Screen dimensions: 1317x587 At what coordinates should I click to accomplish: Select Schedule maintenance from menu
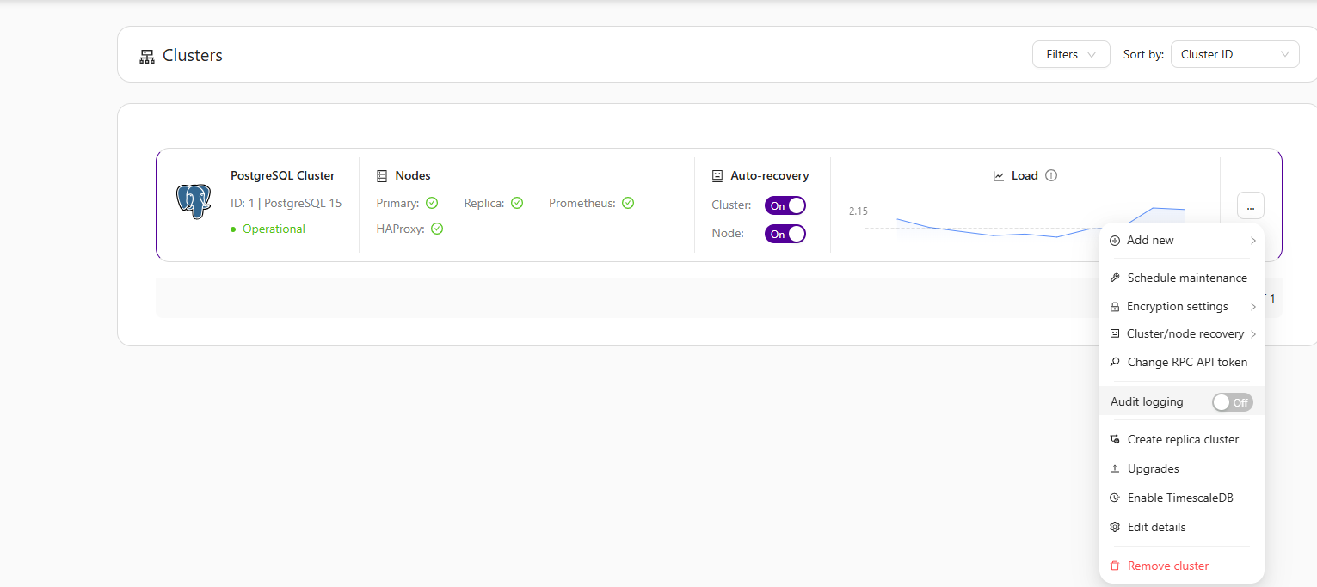1186,278
